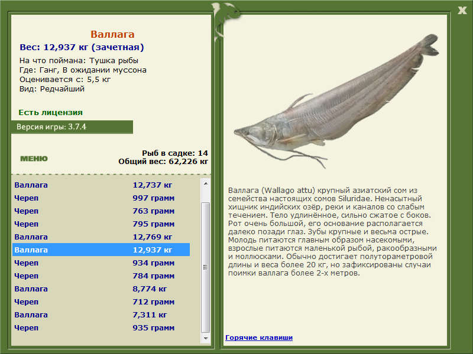This screenshot has width=473, height=354.
Task: Click the Вид: Редчайший line
Action: [52, 89]
